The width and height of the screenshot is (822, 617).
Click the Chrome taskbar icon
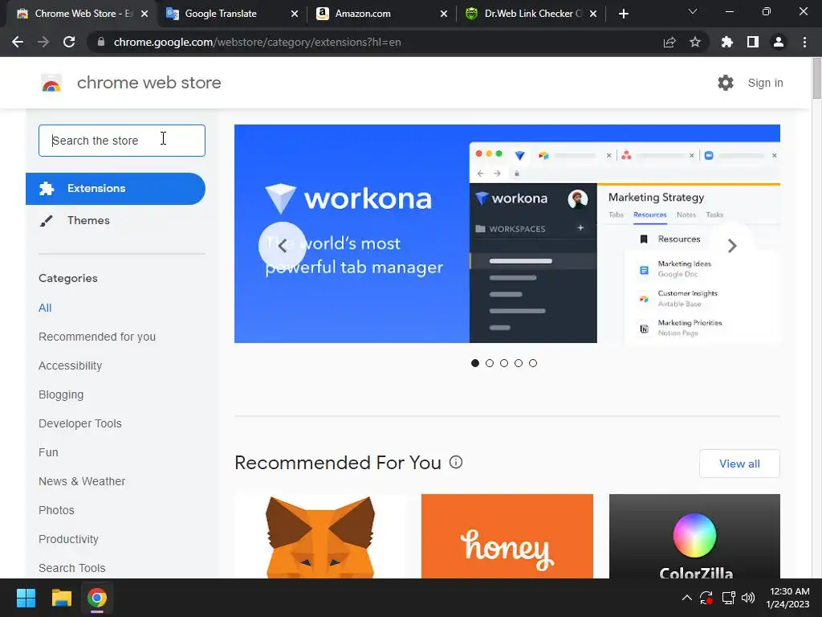[97, 598]
